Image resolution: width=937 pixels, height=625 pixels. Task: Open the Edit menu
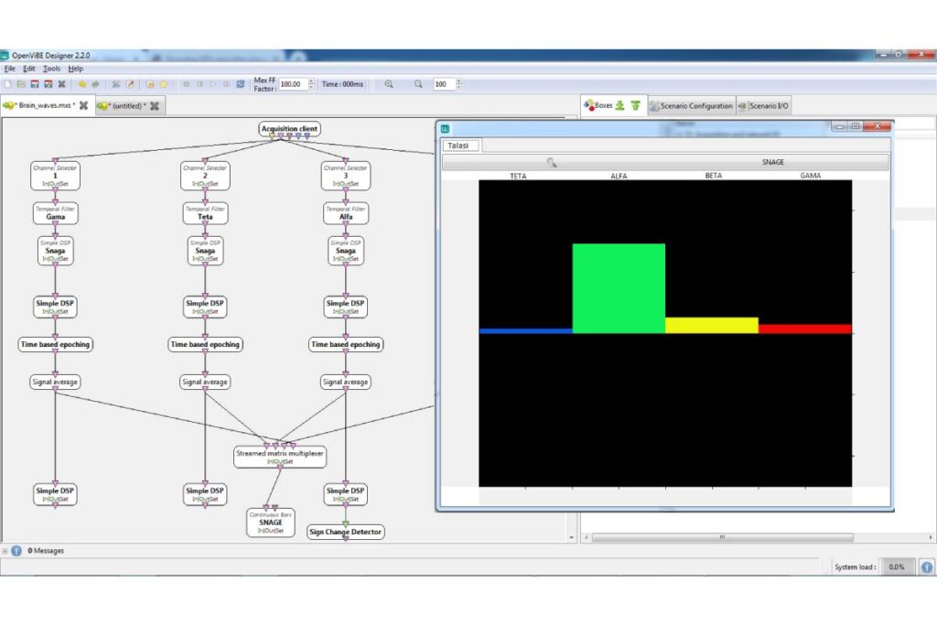(x=29, y=69)
